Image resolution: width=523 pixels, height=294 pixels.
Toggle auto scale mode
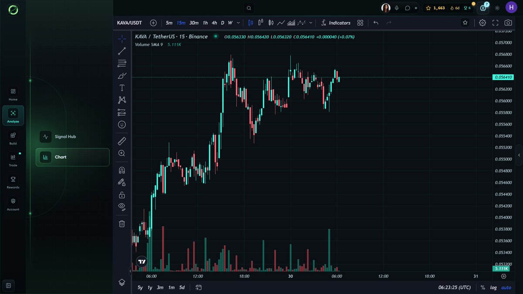tap(506, 287)
